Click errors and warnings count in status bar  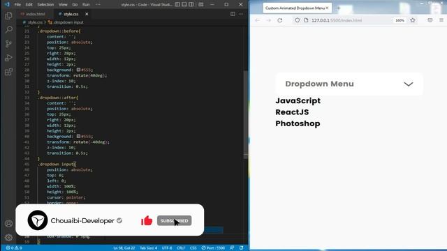(14, 248)
